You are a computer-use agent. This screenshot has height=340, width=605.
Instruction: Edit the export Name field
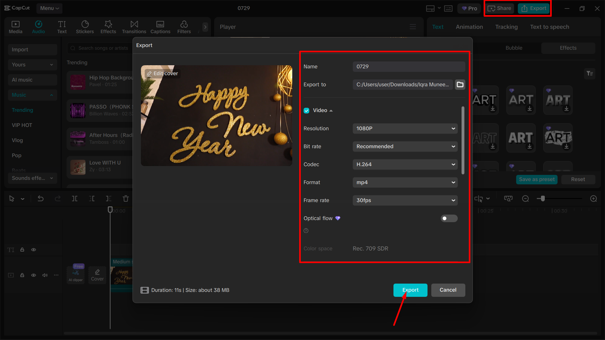click(409, 66)
